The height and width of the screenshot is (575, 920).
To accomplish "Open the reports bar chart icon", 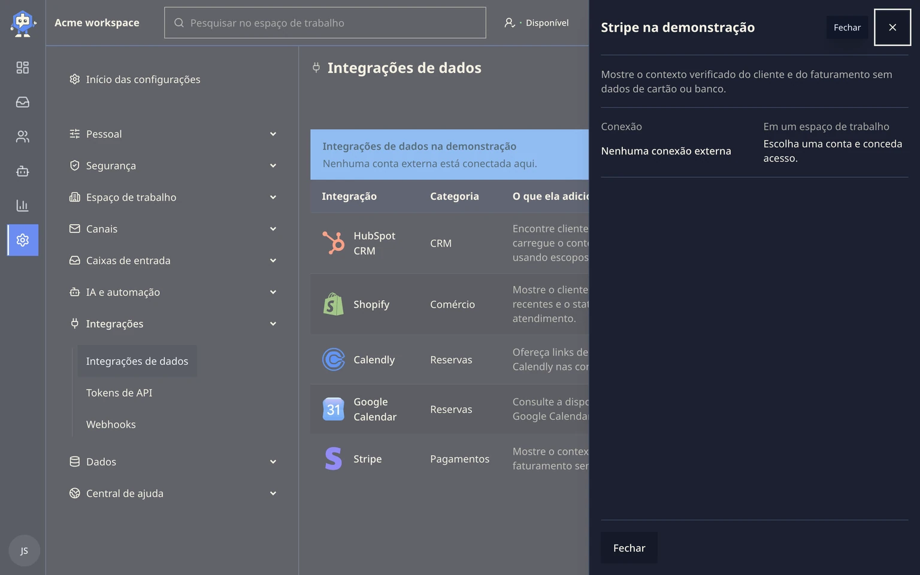I will click(23, 205).
